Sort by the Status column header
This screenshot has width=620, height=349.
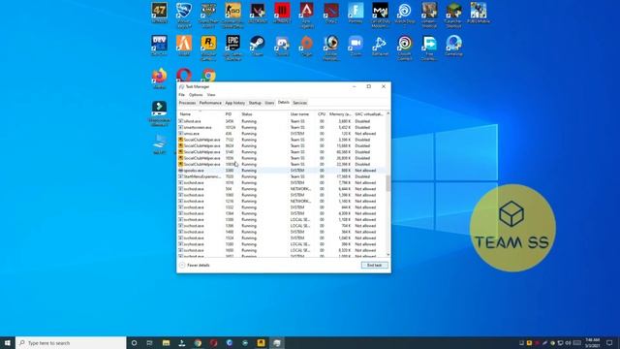[x=263, y=114]
